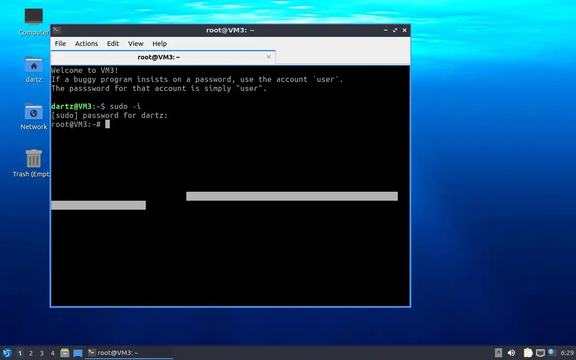Open the clipboard manager tray icon

pos(528,353)
